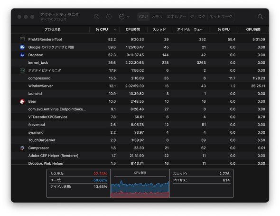The width and height of the screenshot is (280, 216).
Task: Click the プロセス 614 count
Action: click(x=226, y=180)
